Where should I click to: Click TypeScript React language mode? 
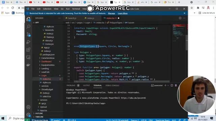[162, 120]
